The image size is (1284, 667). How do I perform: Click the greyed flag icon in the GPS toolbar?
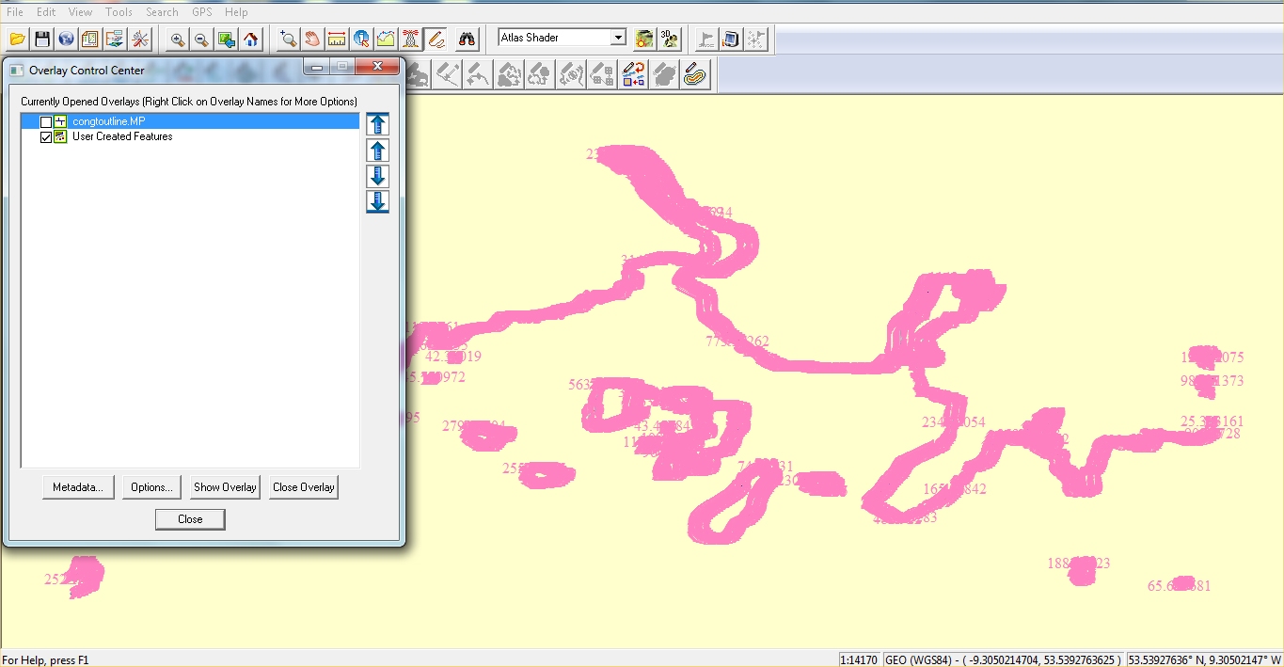pos(706,39)
